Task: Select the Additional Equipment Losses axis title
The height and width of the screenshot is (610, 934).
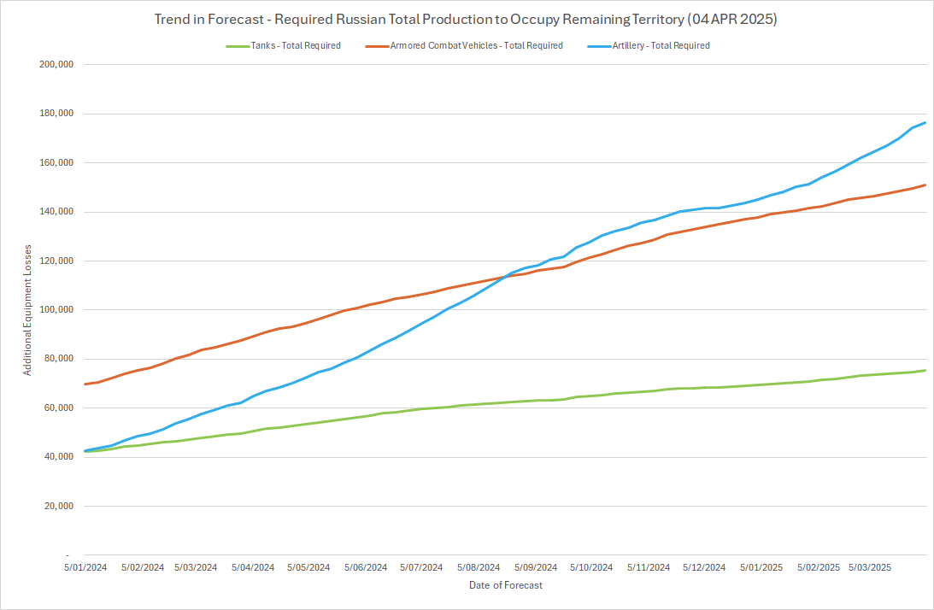Action: [x=27, y=310]
